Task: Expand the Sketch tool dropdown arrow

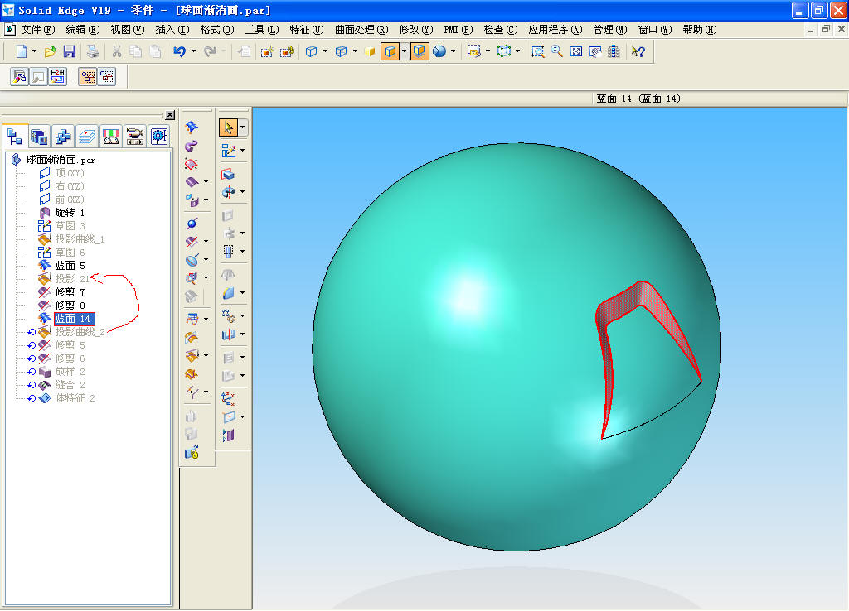Action: [242, 151]
